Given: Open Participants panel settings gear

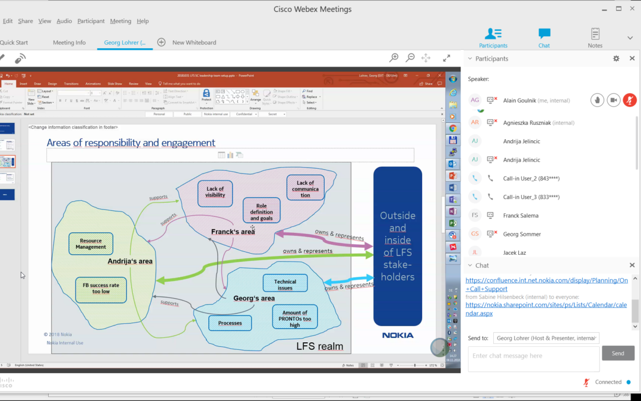Looking at the screenshot, I should [616, 58].
